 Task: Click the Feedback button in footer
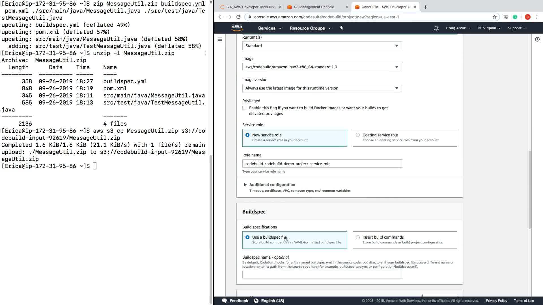tap(235, 301)
